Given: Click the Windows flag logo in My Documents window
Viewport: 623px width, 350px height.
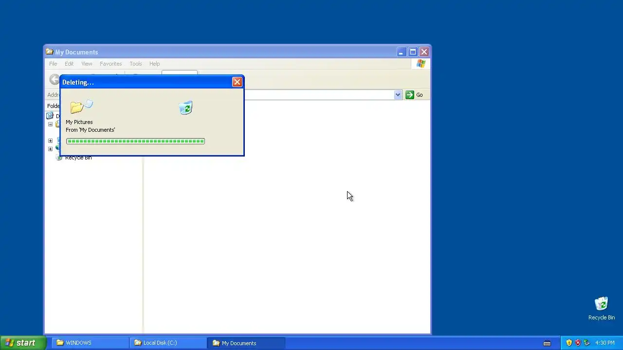Looking at the screenshot, I should 421,64.
